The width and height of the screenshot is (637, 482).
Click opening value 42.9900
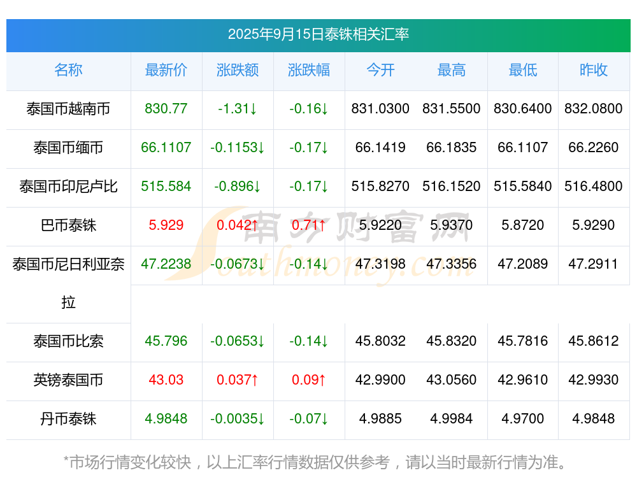[x=380, y=380]
